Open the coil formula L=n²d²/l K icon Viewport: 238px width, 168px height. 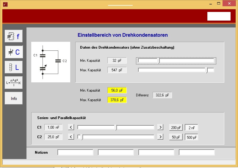(x=14, y=83)
